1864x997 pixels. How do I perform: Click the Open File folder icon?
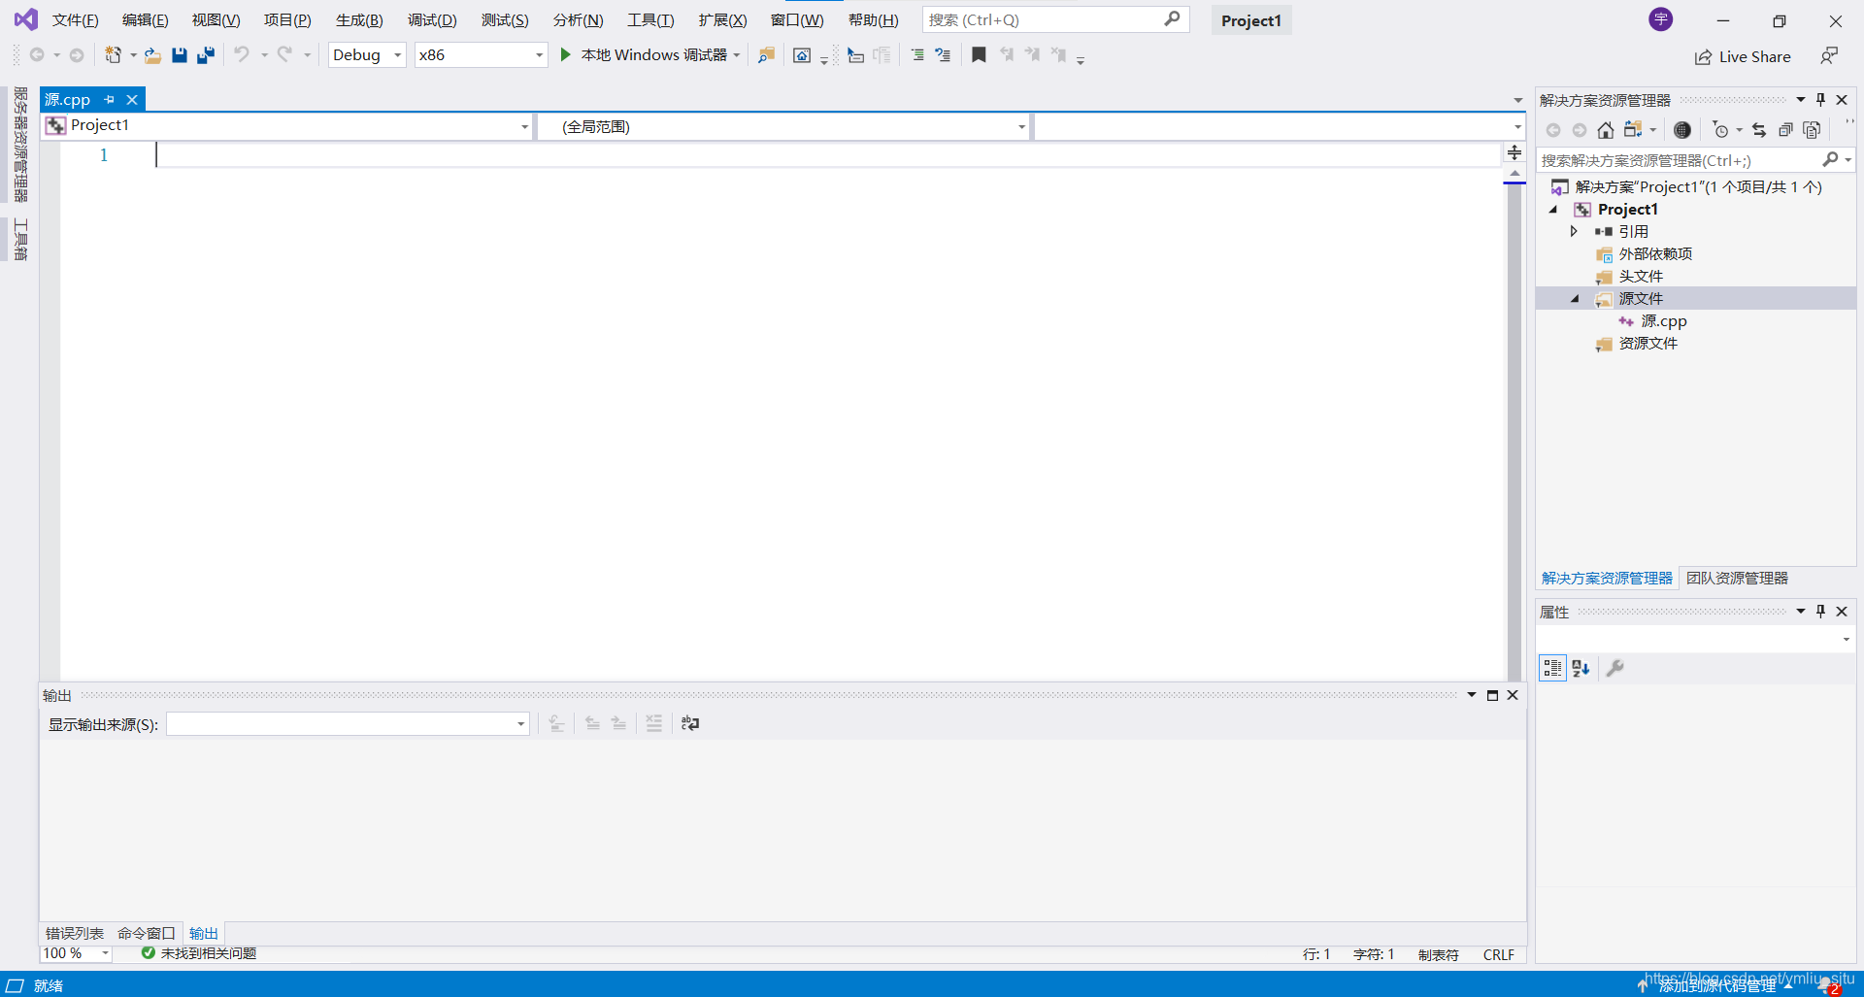point(152,55)
